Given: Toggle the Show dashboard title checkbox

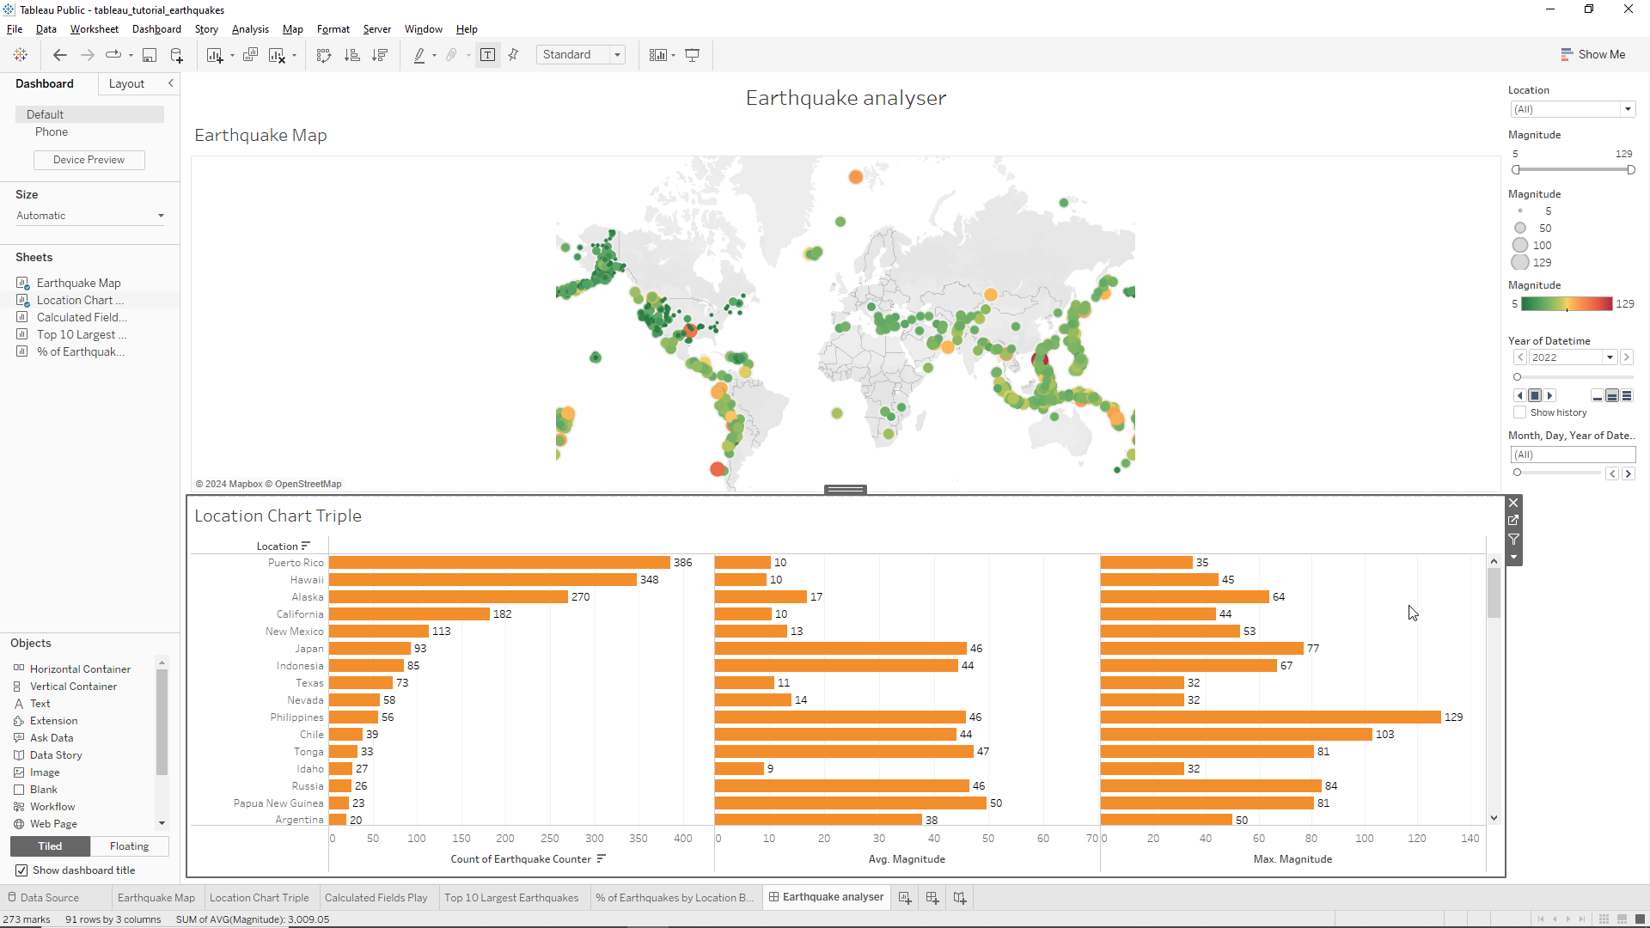Looking at the screenshot, I should coord(21,870).
